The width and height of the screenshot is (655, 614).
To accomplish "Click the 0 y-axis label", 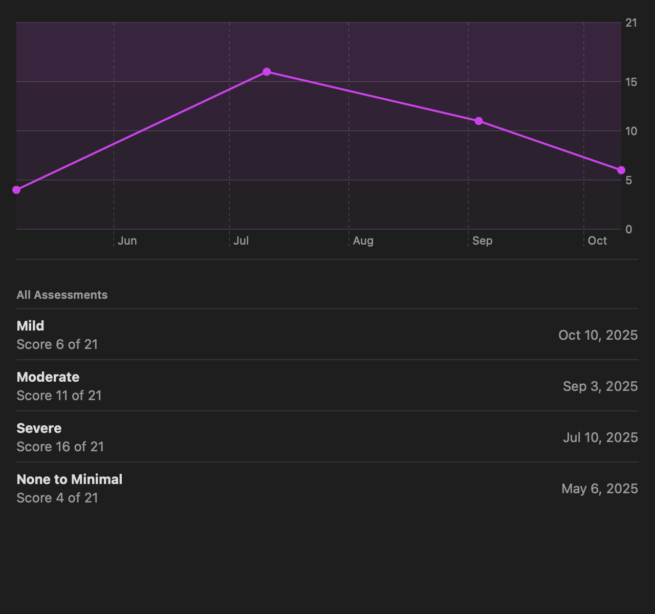I will tap(629, 229).
